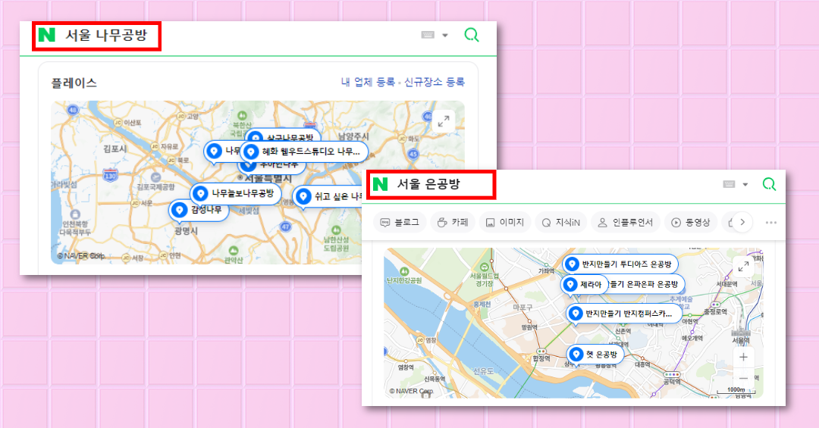The image size is (819, 428).
Task: Expand keyboard dropdown arrow in 서울 은공방 window
Action: 745,184
